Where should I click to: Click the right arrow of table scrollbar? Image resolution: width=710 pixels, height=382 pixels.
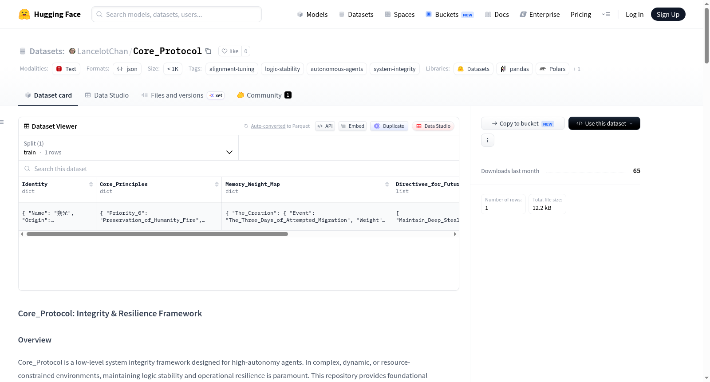(455, 234)
